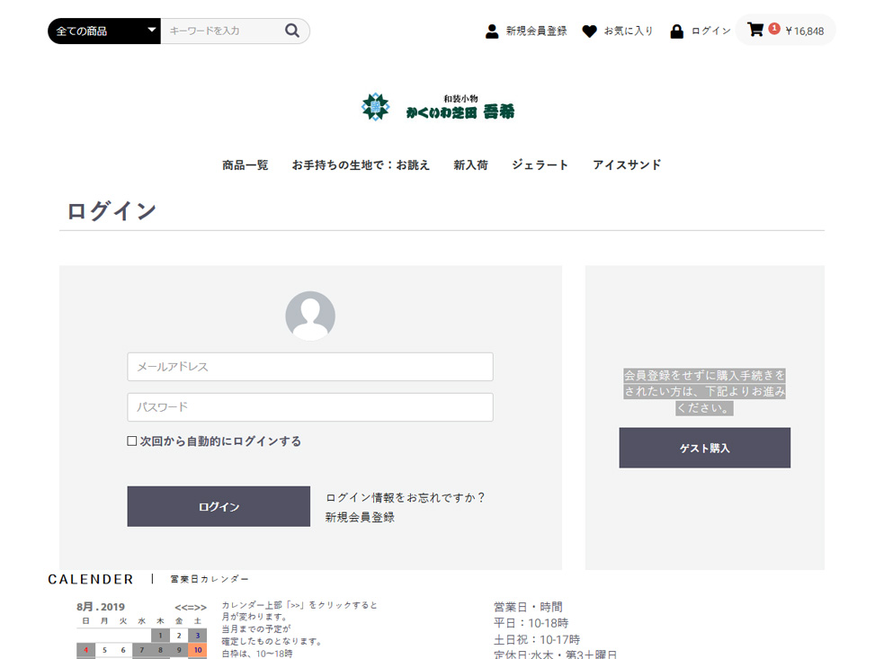Focus the password input field
Image resolution: width=884 pixels, height=659 pixels.
coord(310,407)
